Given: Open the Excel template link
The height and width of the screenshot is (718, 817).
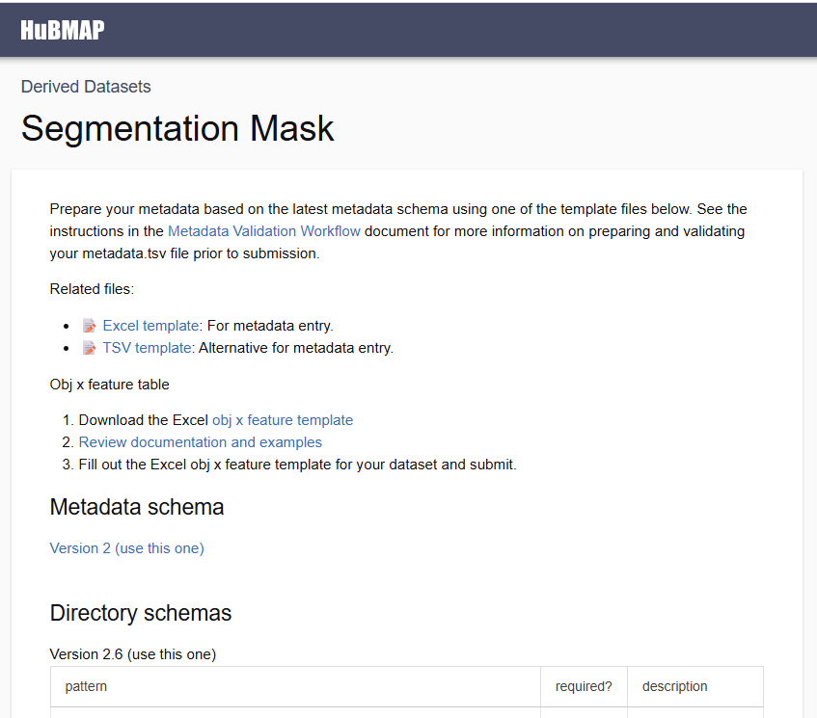Looking at the screenshot, I should pyautogui.click(x=150, y=326).
